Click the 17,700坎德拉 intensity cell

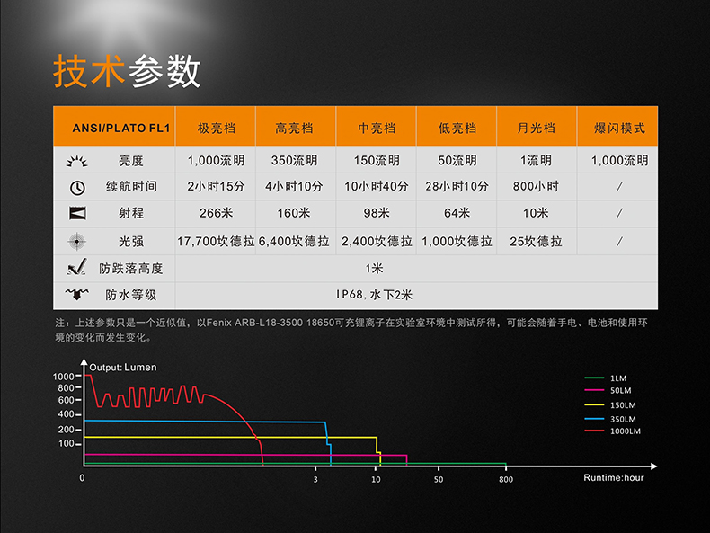coord(216,241)
